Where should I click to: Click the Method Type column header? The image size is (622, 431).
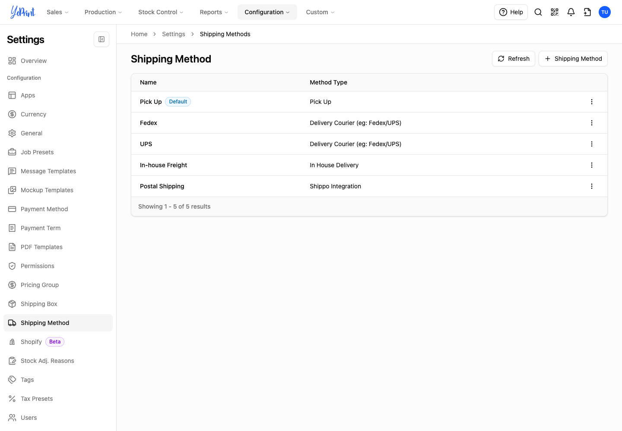(329, 82)
